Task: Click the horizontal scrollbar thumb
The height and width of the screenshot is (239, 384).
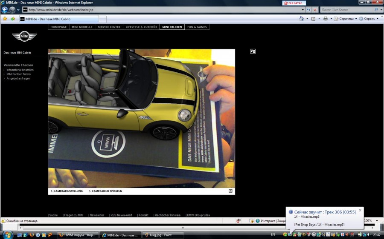Action: click(183, 228)
